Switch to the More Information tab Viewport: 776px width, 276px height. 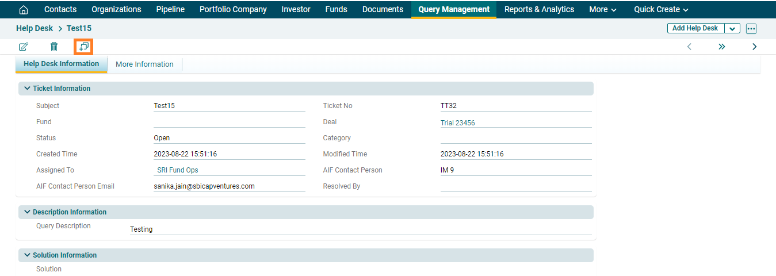click(144, 64)
